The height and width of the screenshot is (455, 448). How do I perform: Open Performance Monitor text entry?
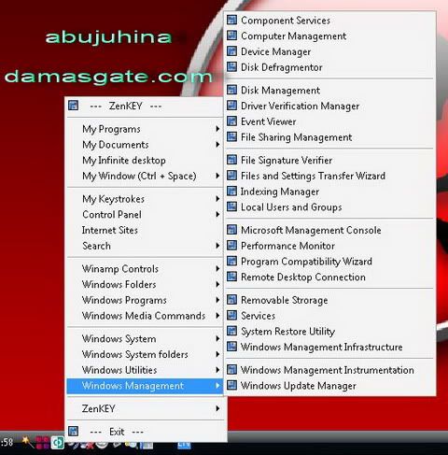[x=287, y=246]
